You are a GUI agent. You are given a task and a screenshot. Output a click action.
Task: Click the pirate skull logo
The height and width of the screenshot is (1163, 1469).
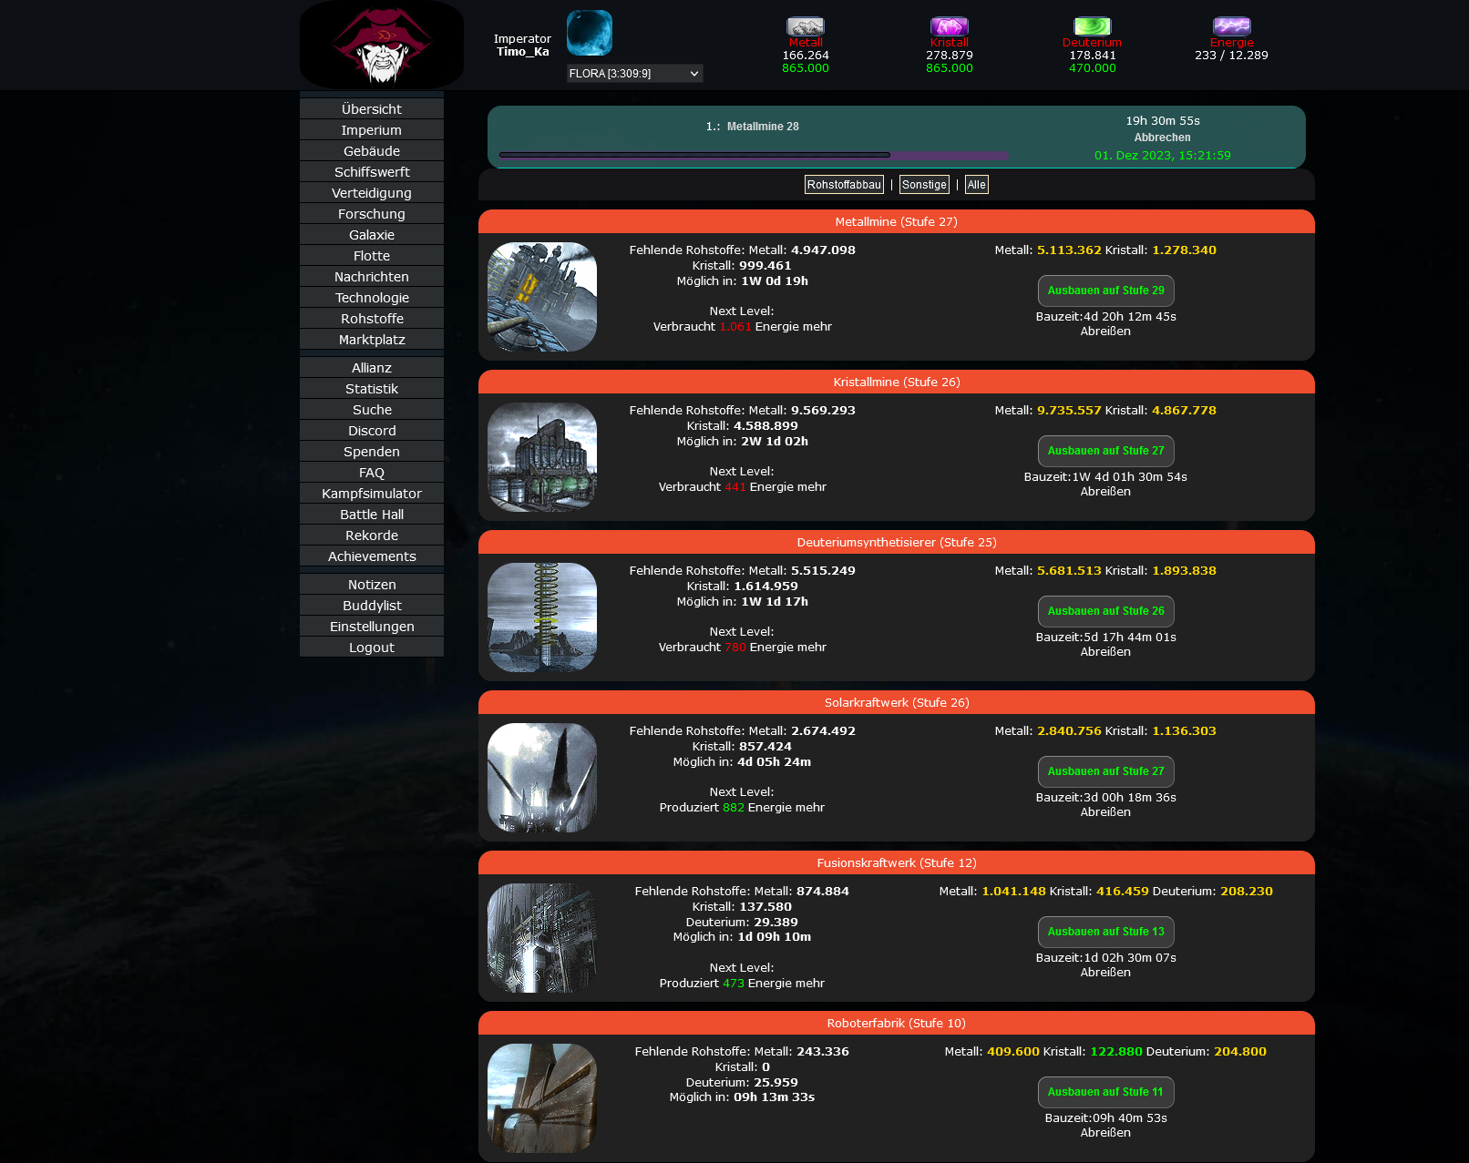[382, 46]
